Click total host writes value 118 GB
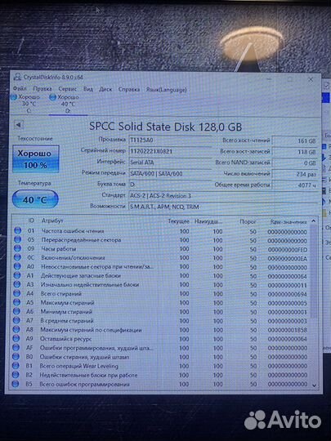Screen dimensions: 331x441 [295, 152]
